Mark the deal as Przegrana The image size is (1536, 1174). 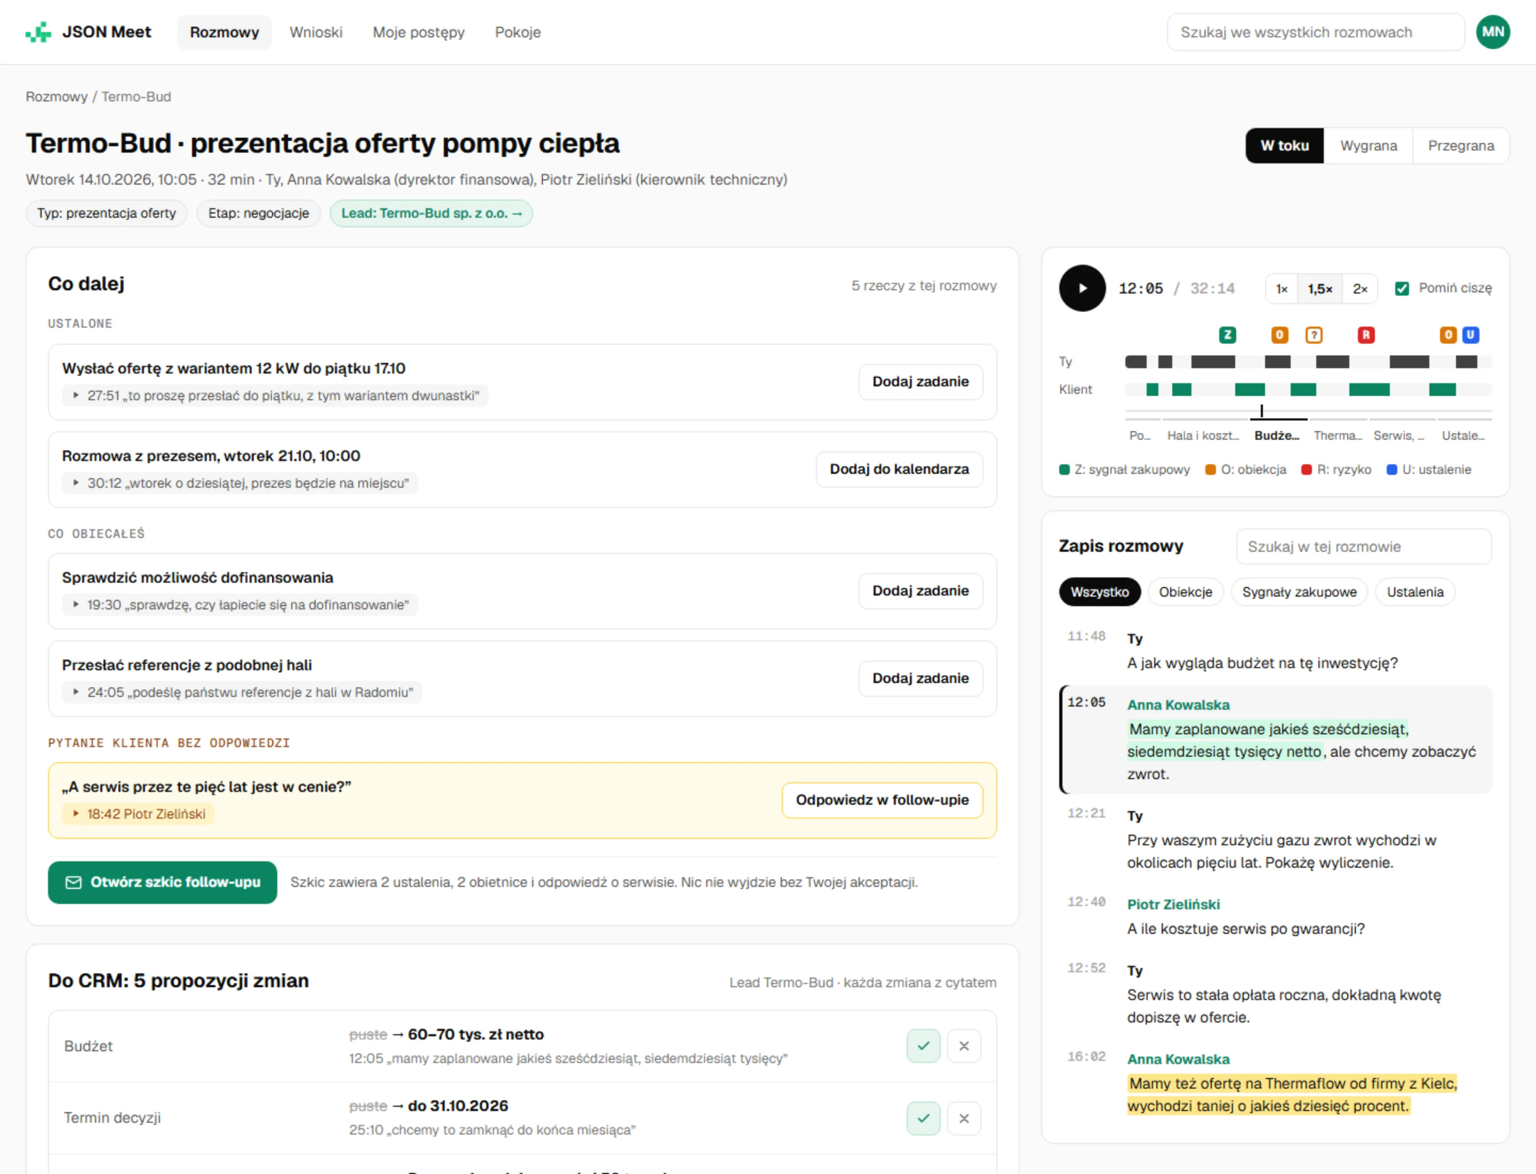click(x=1461, y=145)
